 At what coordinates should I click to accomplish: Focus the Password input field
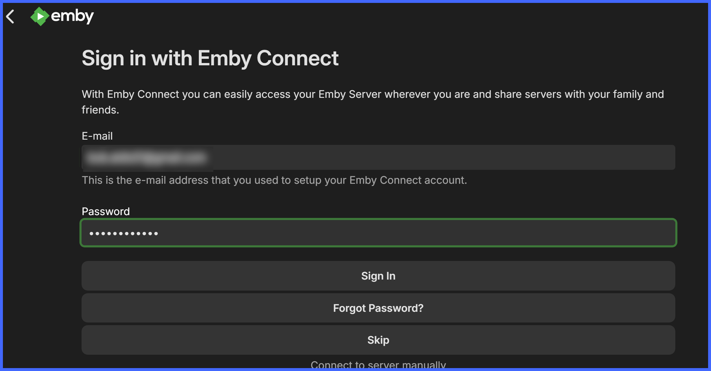click(378, 233)
